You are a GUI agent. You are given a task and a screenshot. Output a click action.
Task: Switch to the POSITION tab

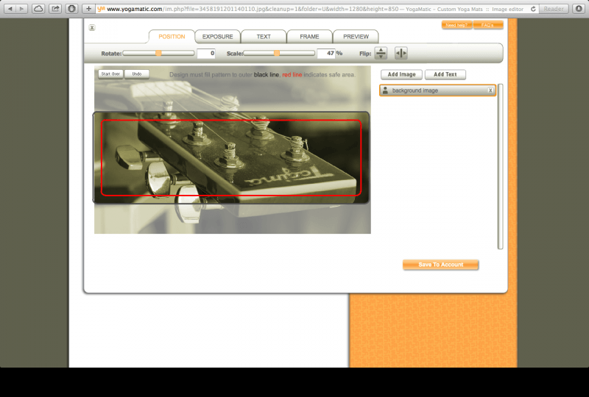click(x=172, y=37)
